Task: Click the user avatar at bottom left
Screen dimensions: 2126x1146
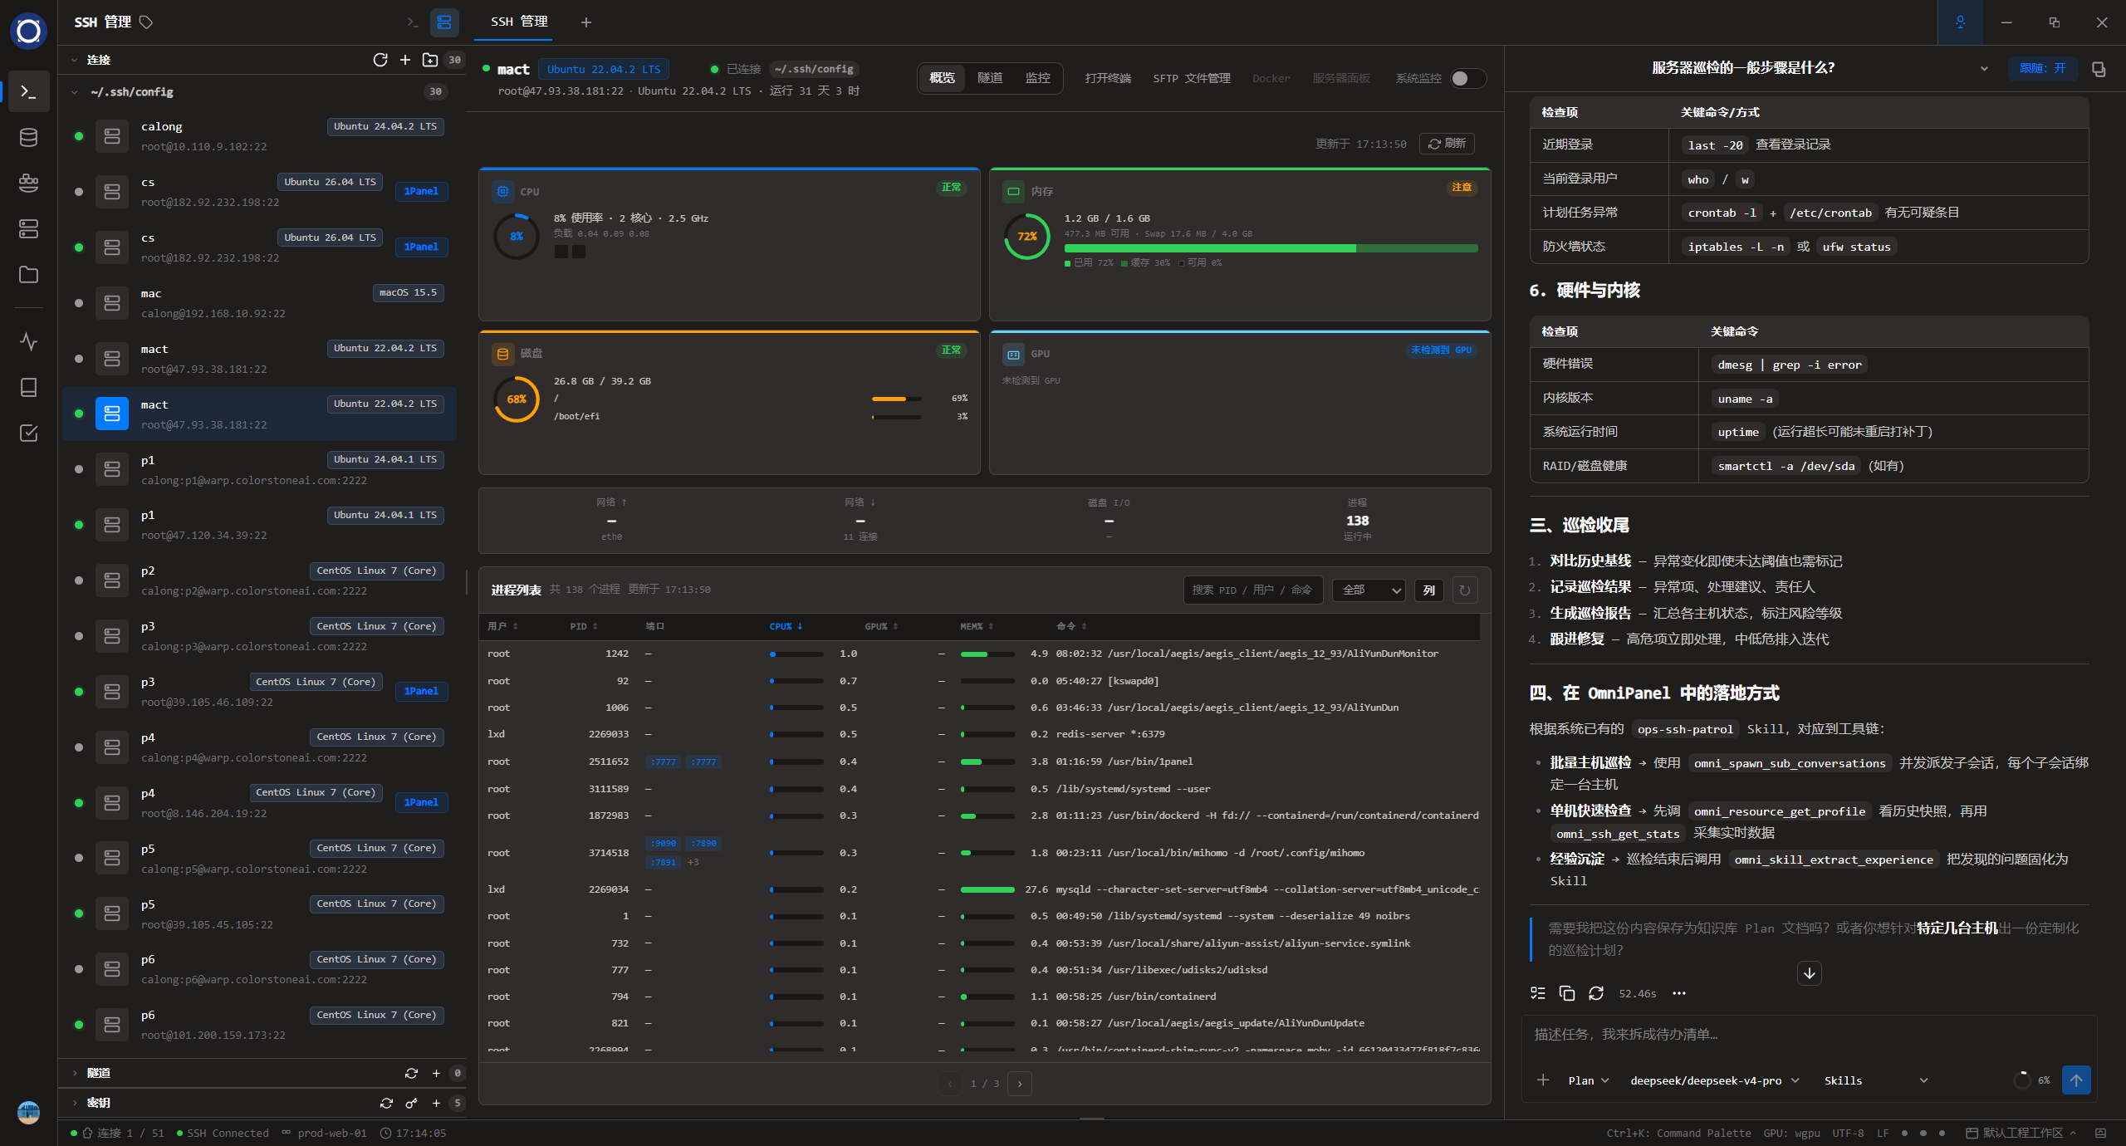Action: click(28, 1112)
